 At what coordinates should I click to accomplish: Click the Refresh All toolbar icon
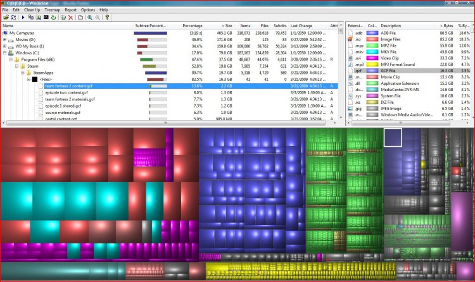(14, 18)
